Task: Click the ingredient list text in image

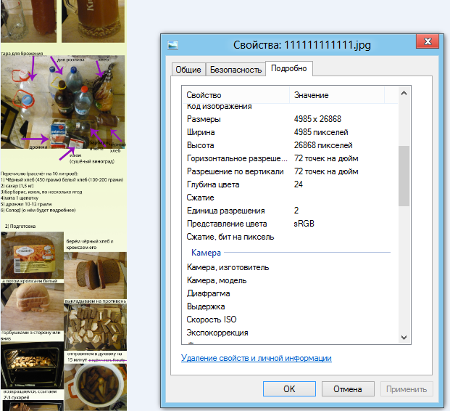Action: coord(62,192)
